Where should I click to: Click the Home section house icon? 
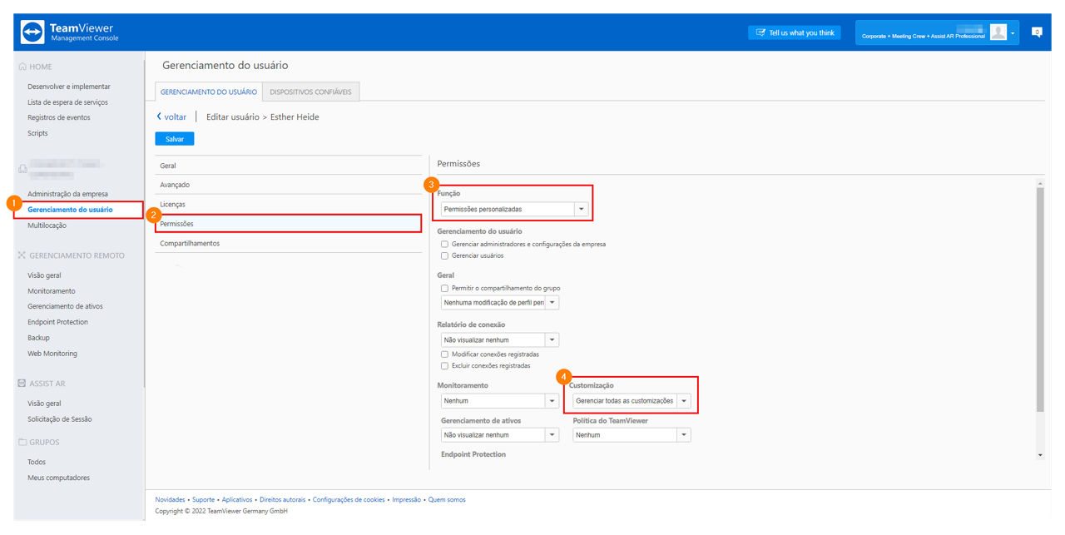coord(22,67)
